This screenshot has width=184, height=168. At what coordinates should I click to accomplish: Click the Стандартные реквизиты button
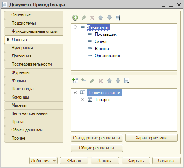[97, 138]
